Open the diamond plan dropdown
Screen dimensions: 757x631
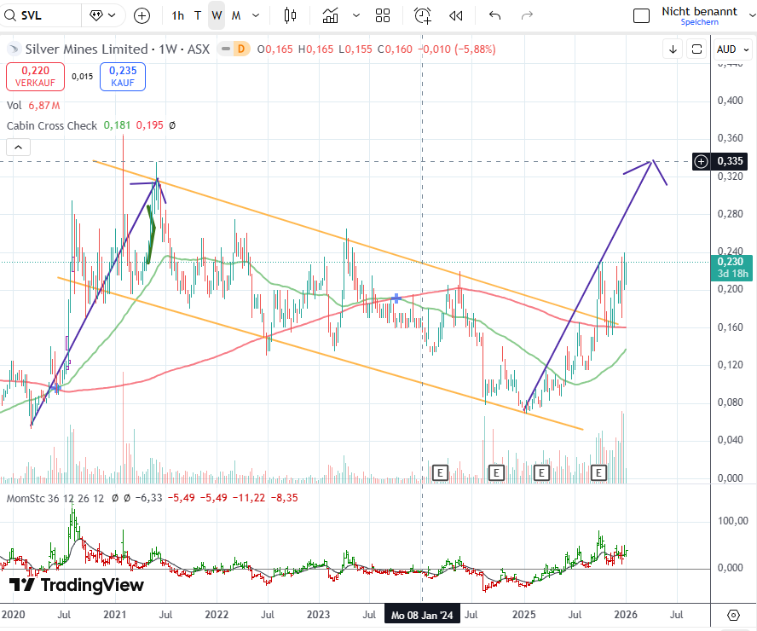click(103, 15)
